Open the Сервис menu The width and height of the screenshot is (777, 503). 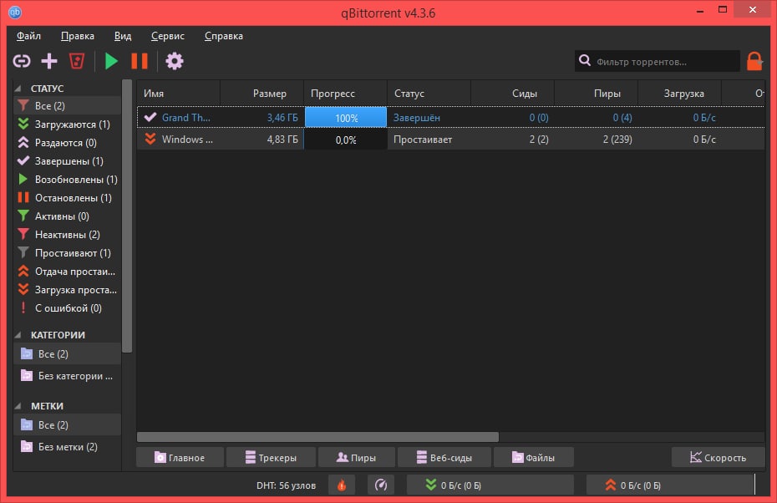coord(167,36)
